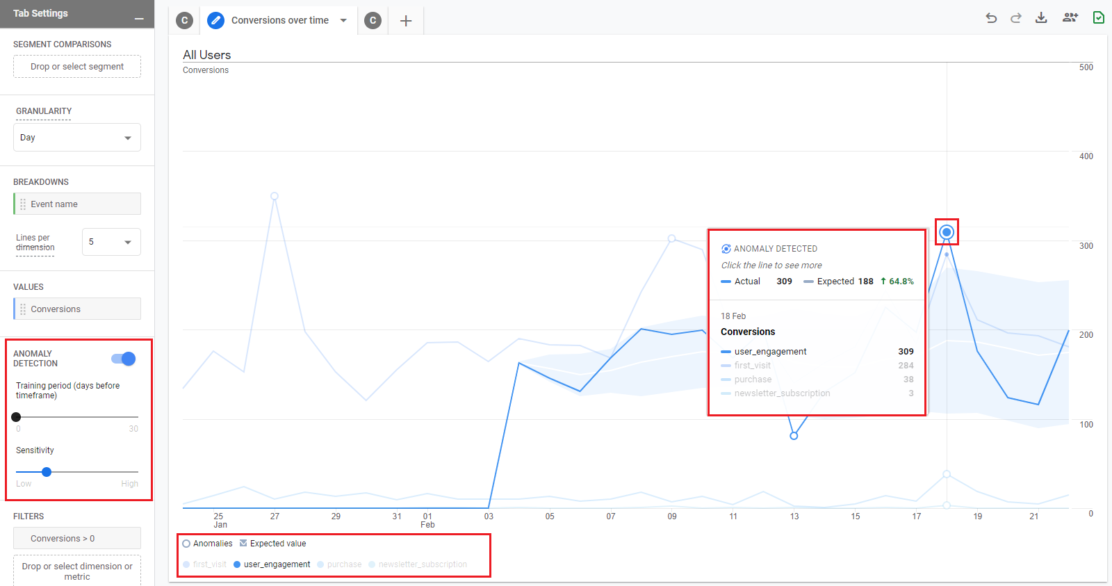Image resolution: width=1112 pixels, height=586 pixels.
Task: Toggle newsletter_subscription series in the legend
Action: pyautogui.click(x=418, y=564)
